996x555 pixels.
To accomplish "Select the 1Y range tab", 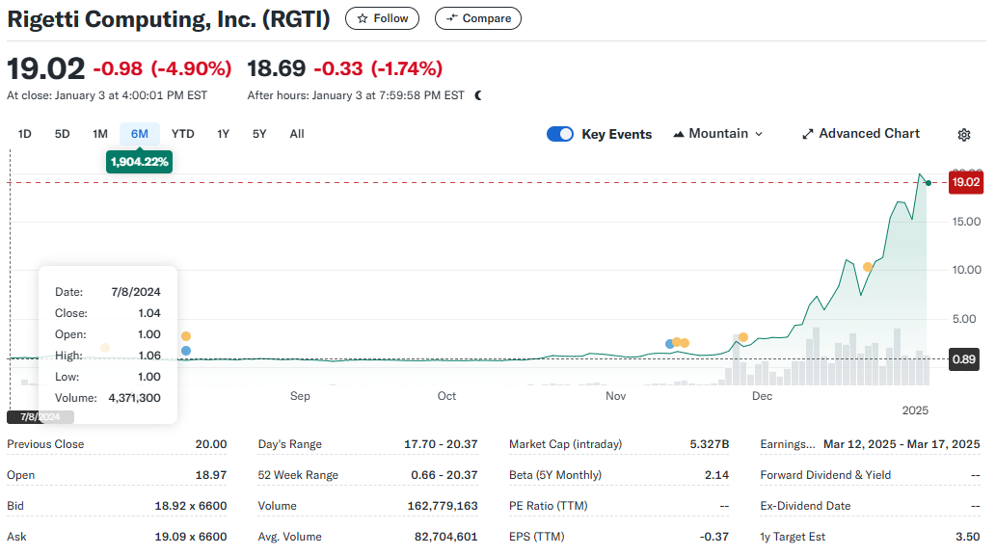I will coord(223,134).
